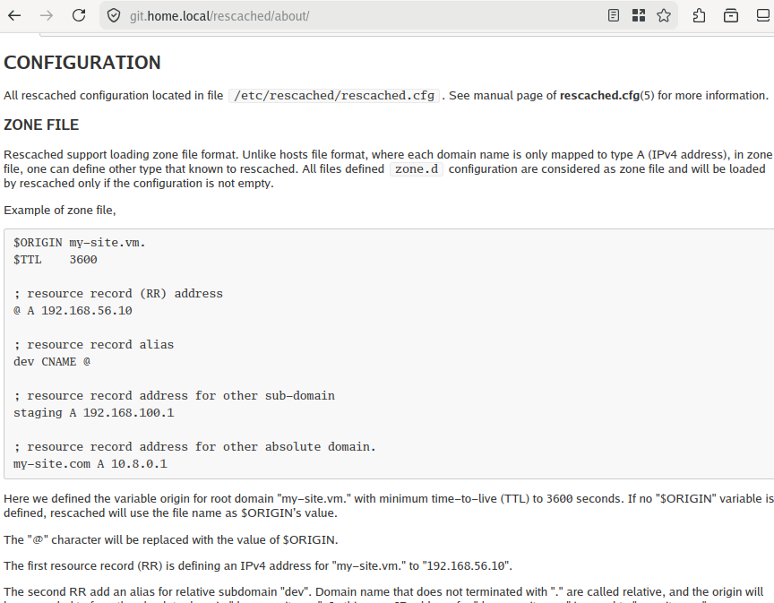This screenshot has width=774, height=603.
Task: Click the dev CNAME @ record
Action: click(x=52, y=361)
